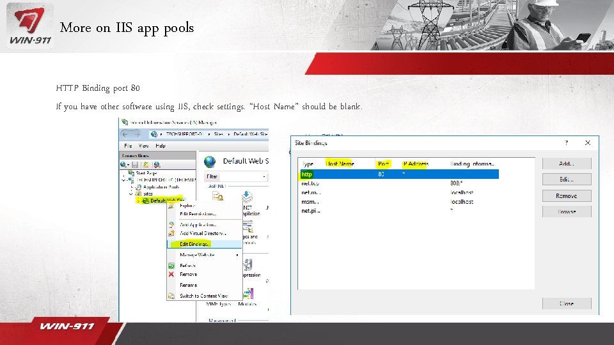Open the .NET Authorization Rules feature icon
Screen dimensions: 614x345
tap(217, 196)
